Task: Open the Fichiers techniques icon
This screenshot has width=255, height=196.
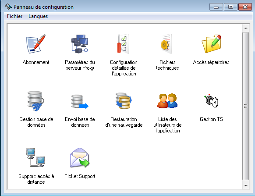Action: (166, 44)
